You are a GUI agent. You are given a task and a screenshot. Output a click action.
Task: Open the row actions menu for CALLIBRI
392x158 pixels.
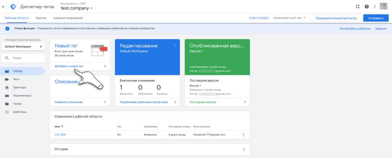click(243, 135)
